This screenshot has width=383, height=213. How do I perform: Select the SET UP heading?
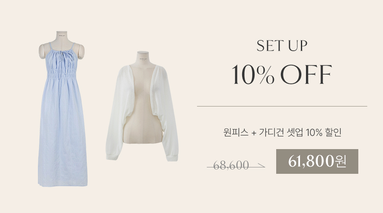[282, 46]
